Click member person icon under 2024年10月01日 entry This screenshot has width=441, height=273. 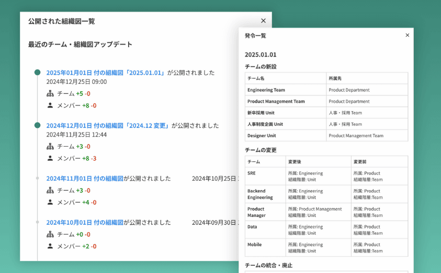[50, 246]
